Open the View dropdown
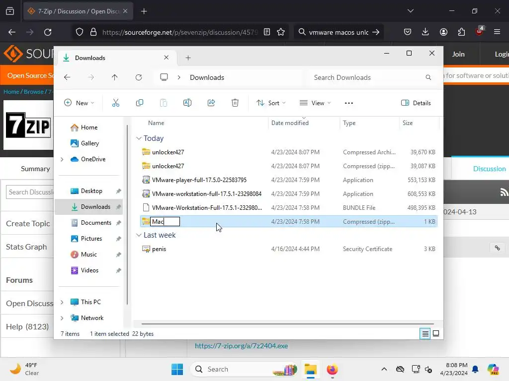The height and width of the screenshot is (381, 509). [x=315, y=103]
